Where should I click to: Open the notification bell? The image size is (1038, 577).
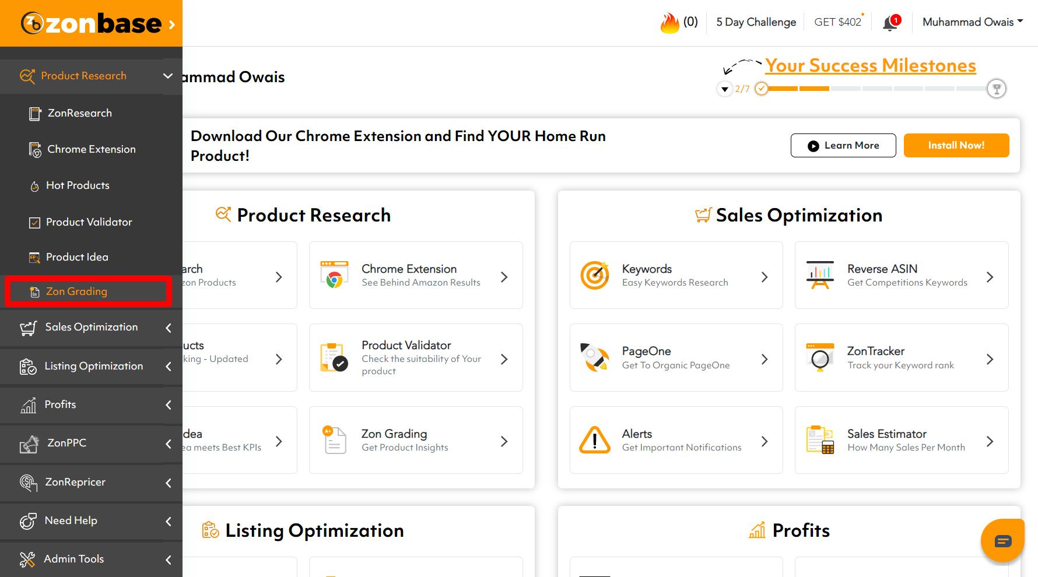(x=890, y=23)
